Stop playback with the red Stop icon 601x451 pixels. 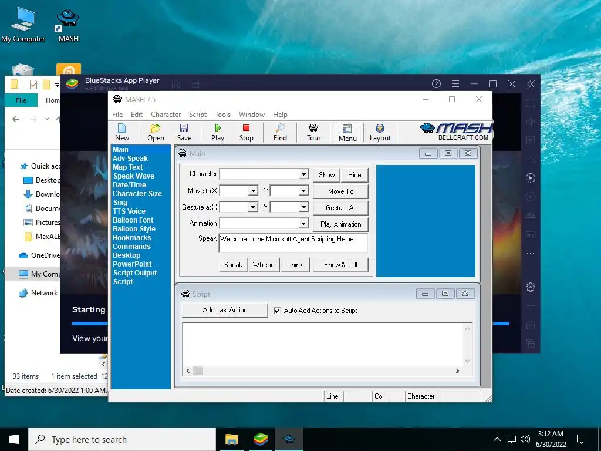[246, 132]
